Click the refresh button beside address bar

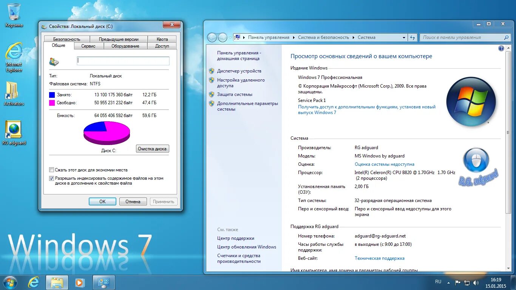point(412,37)
